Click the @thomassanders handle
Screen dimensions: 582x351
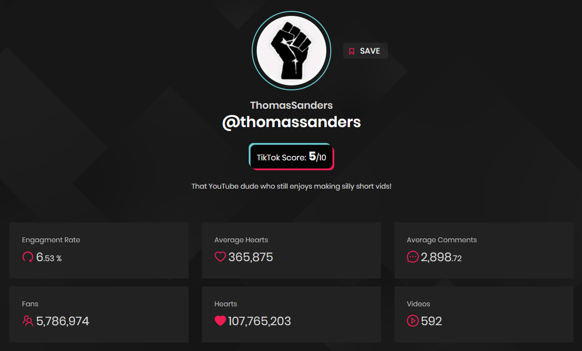[291, 122]
